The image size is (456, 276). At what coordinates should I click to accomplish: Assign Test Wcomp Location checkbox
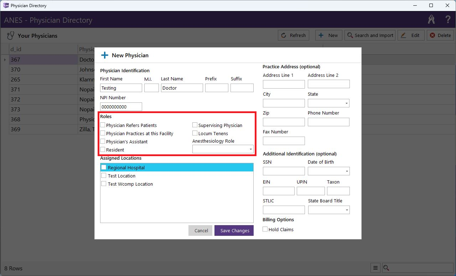(x=104, y=184)
